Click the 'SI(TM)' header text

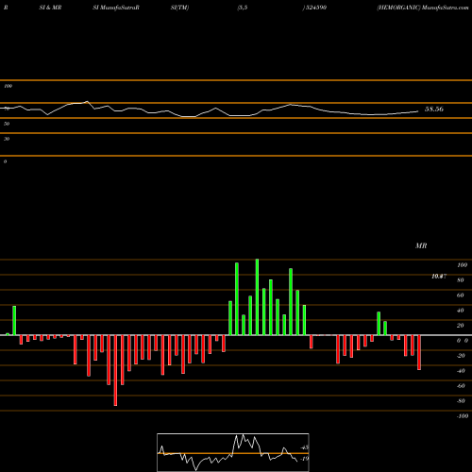[179, 8]
